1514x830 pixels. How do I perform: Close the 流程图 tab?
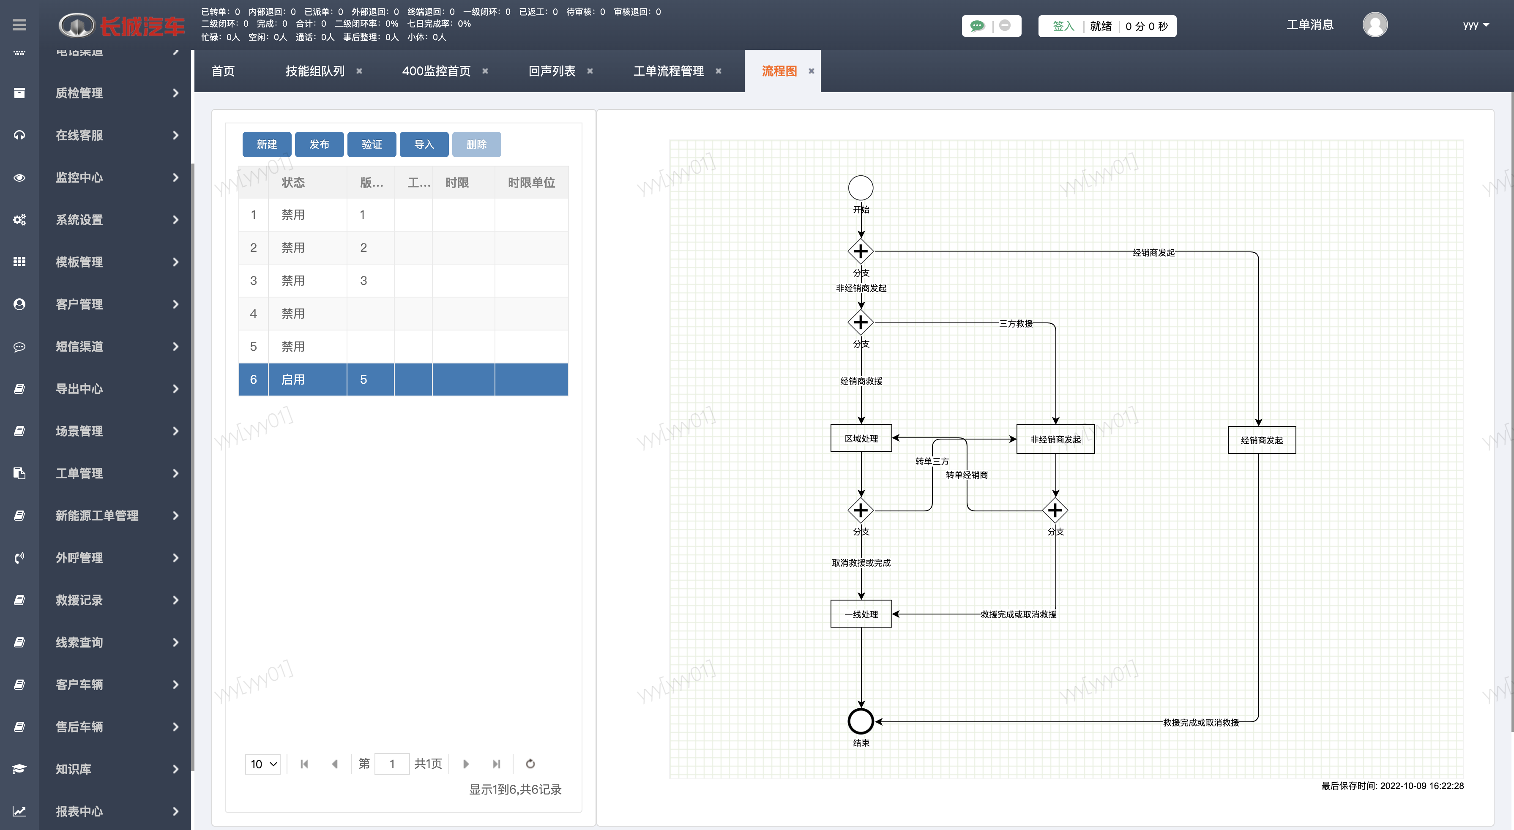(x=811, y=71)
